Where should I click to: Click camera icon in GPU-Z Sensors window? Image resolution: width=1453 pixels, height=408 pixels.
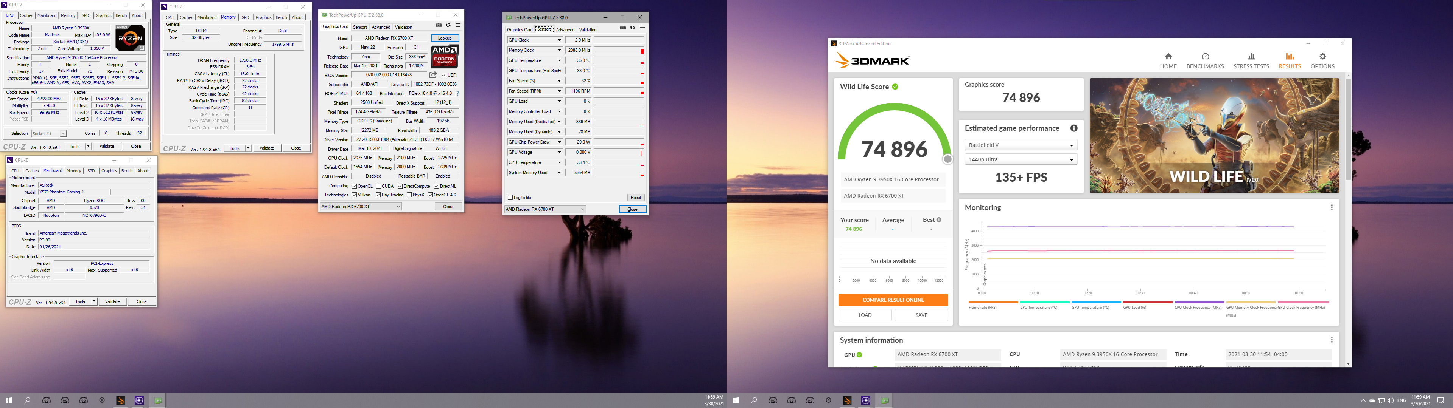click(x=623, y=28)
